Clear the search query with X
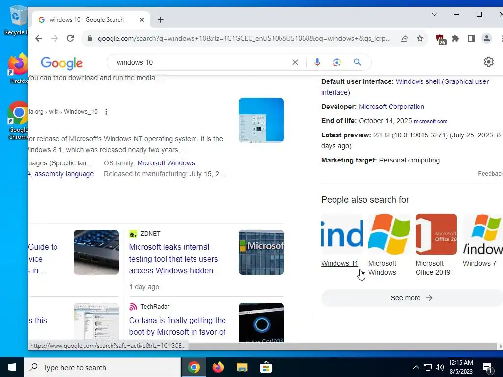 coord(295,62)
